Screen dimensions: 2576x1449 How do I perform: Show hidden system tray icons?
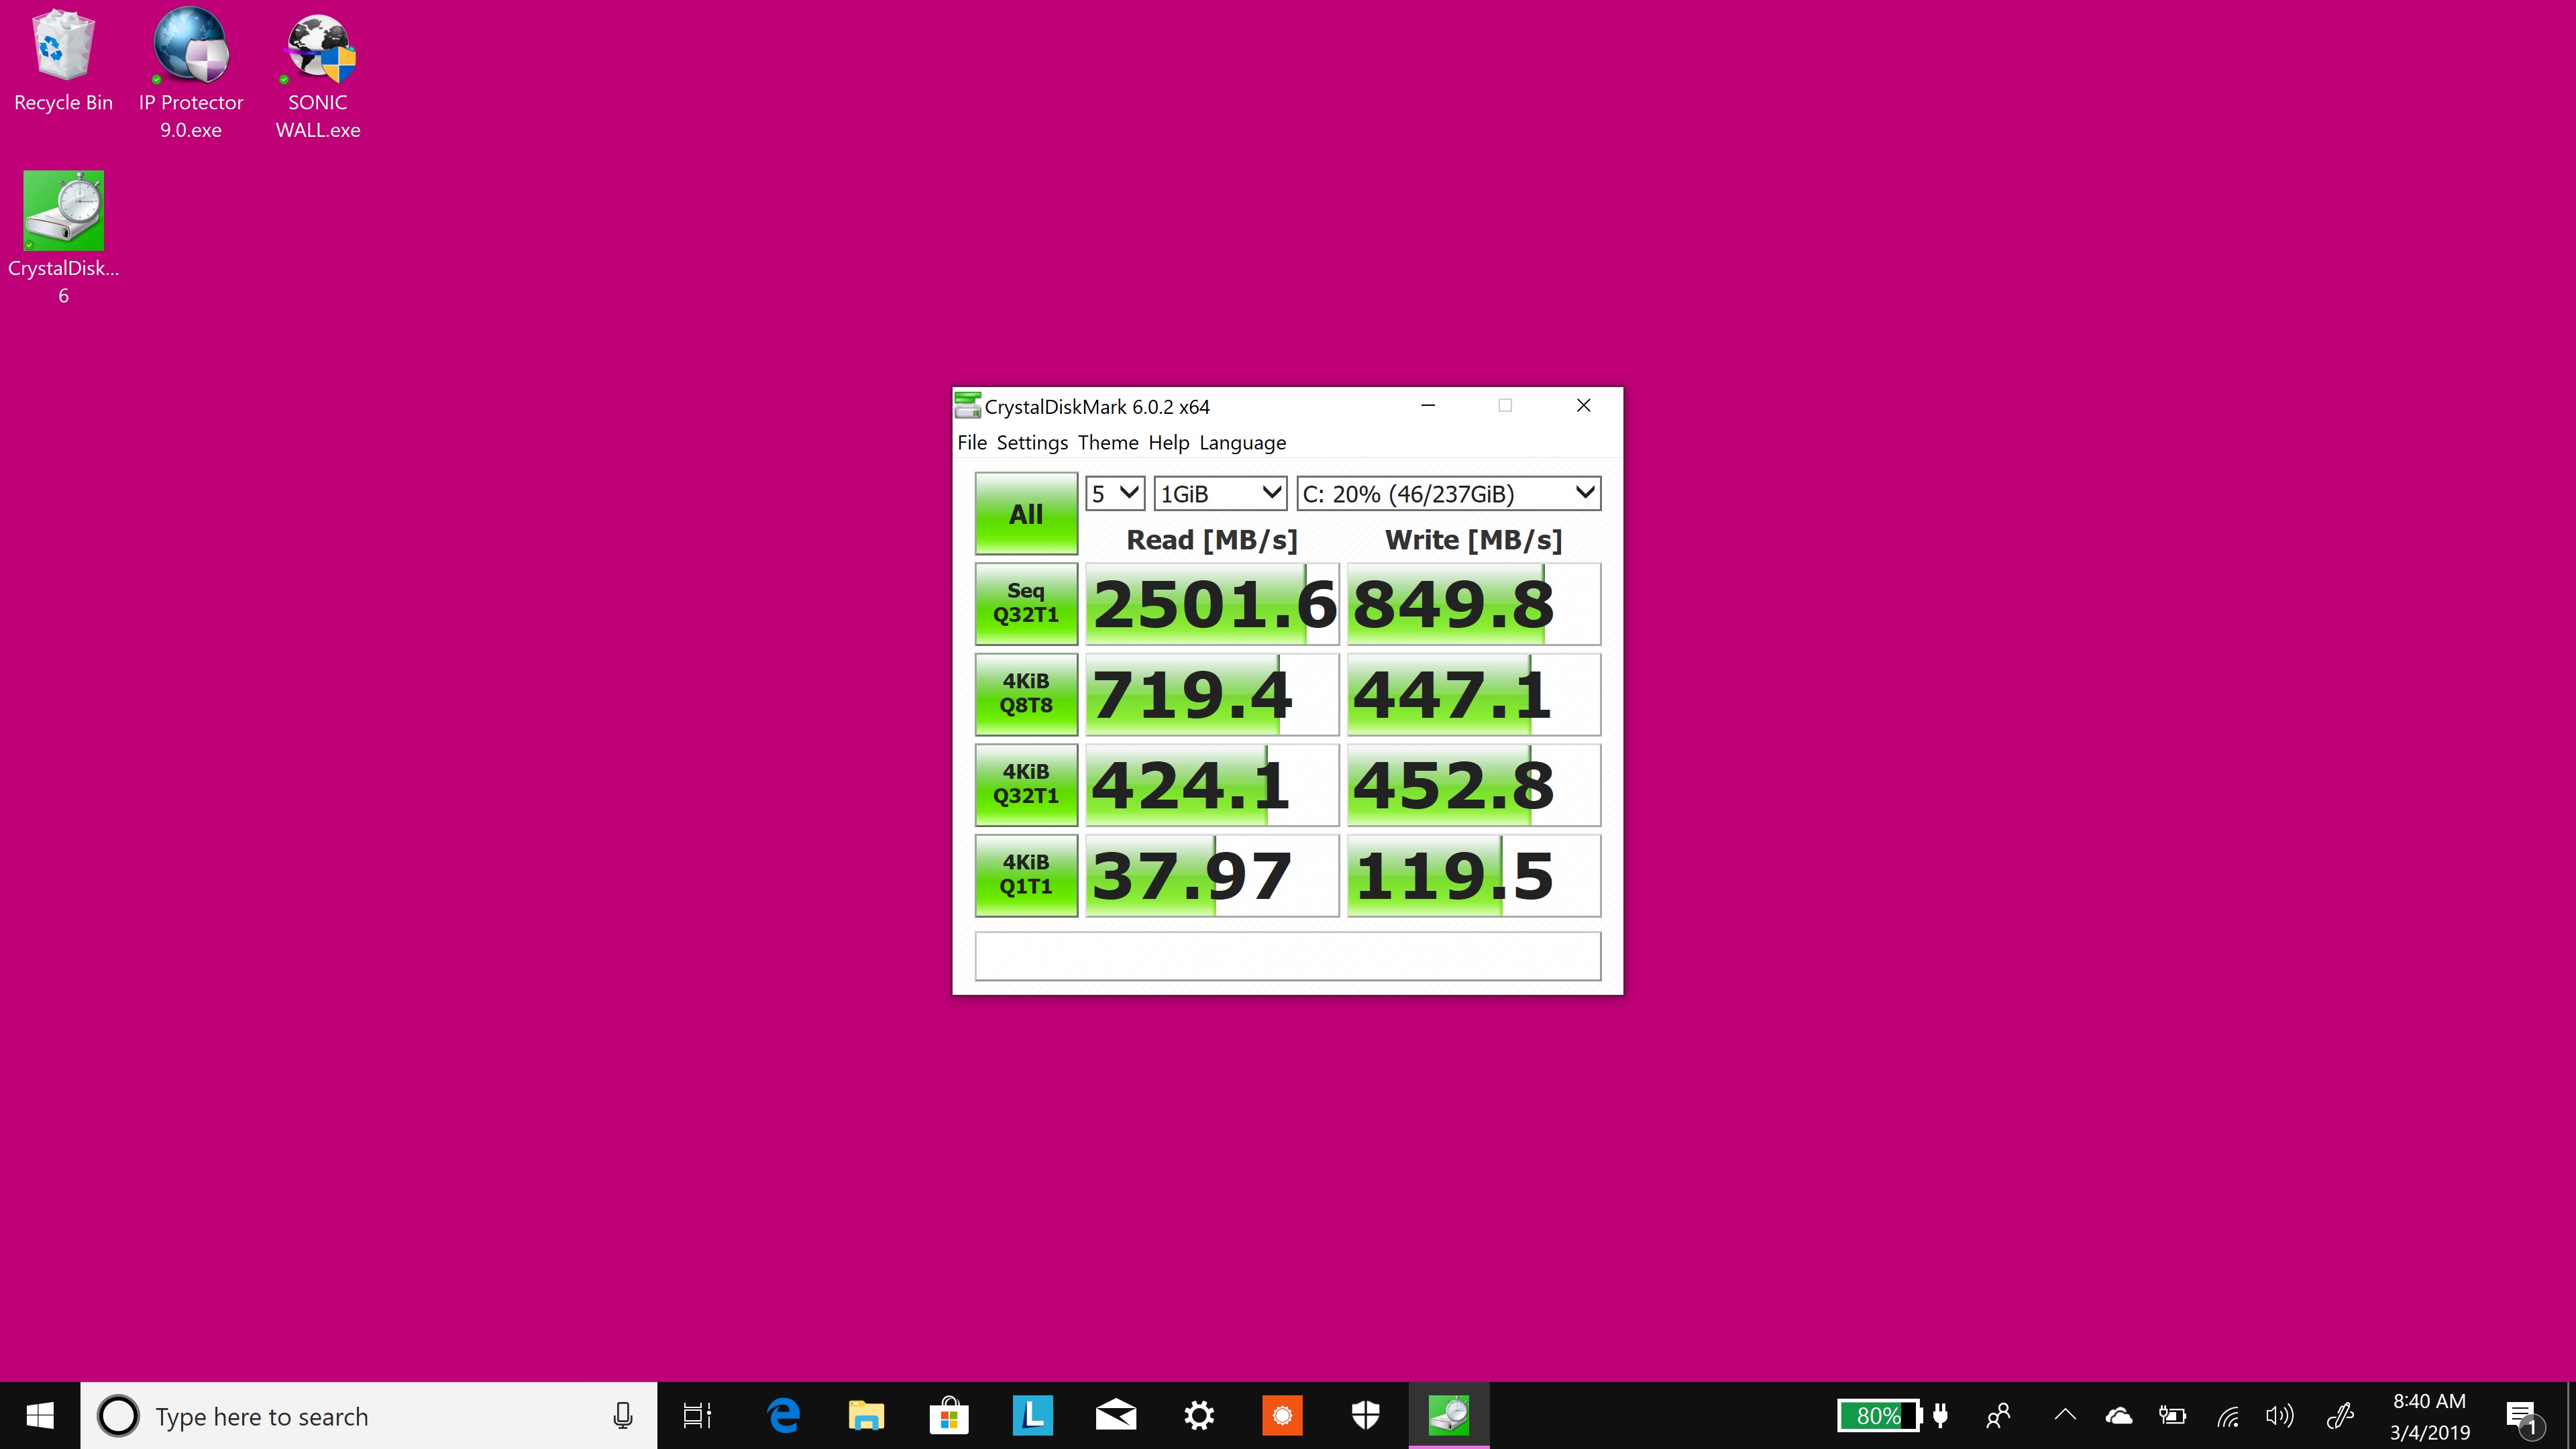(x=2065, y=1415)
